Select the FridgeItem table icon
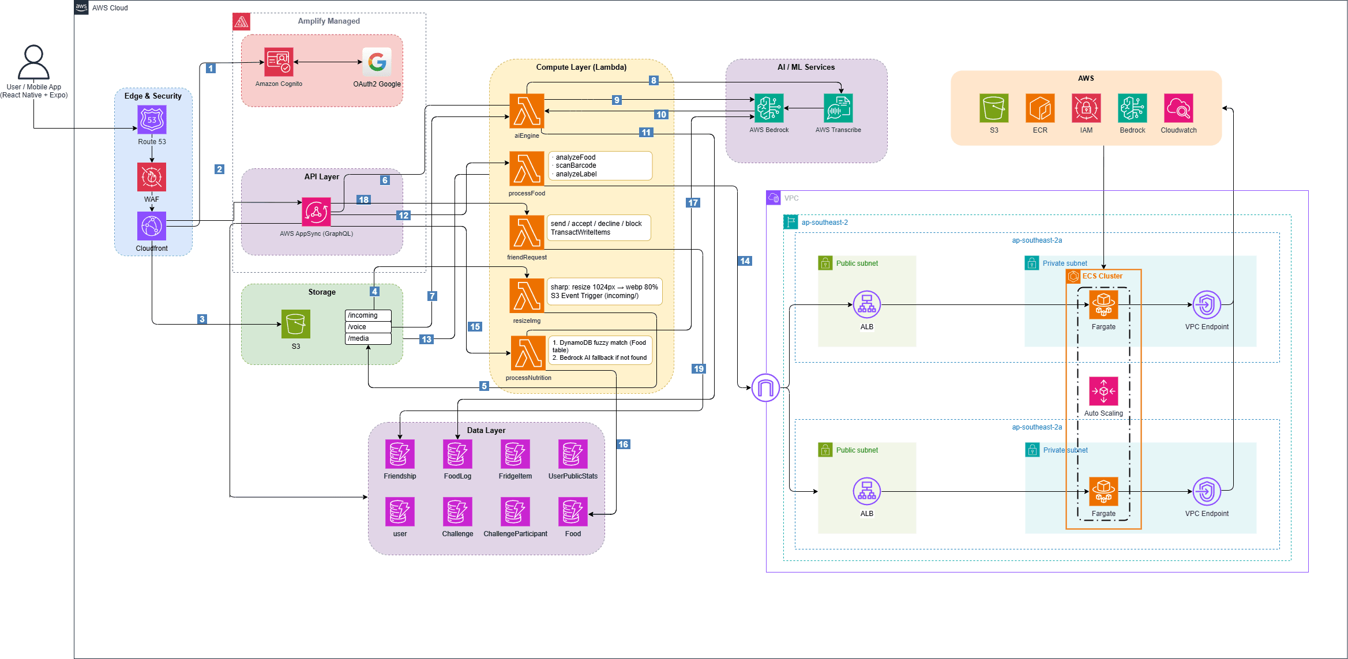This screenshot has width=1348, height=659. (515, 454)
